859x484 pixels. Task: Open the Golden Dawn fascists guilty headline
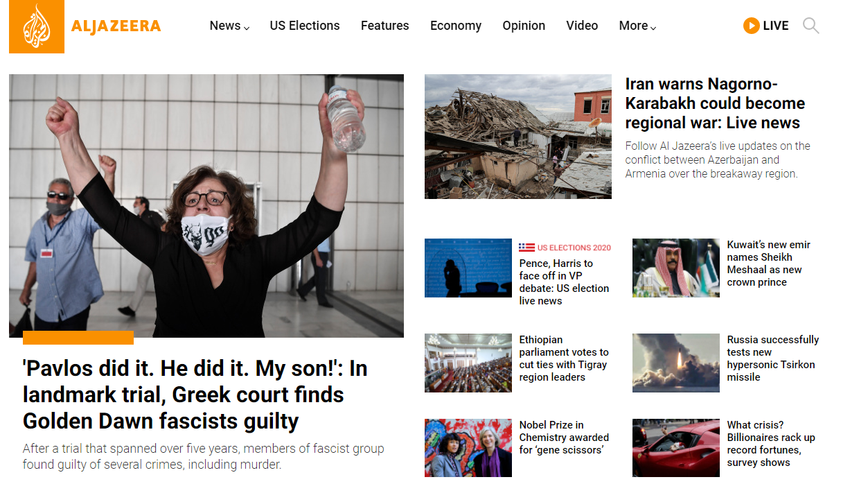tap(195, 395)
